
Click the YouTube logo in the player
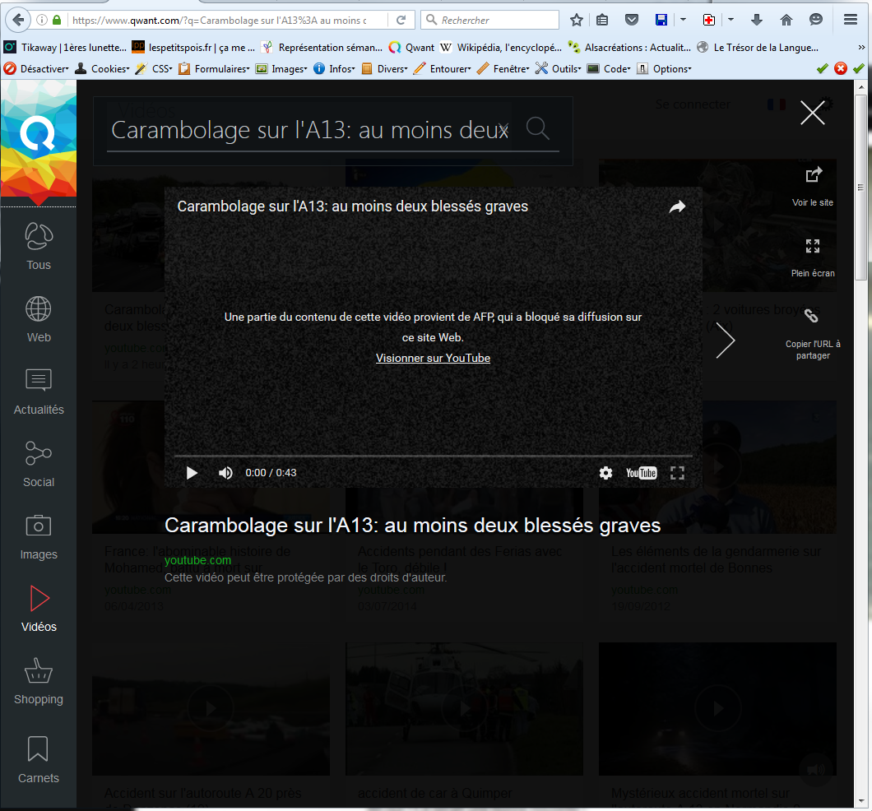pyautogui.click(x=641, y=473)
